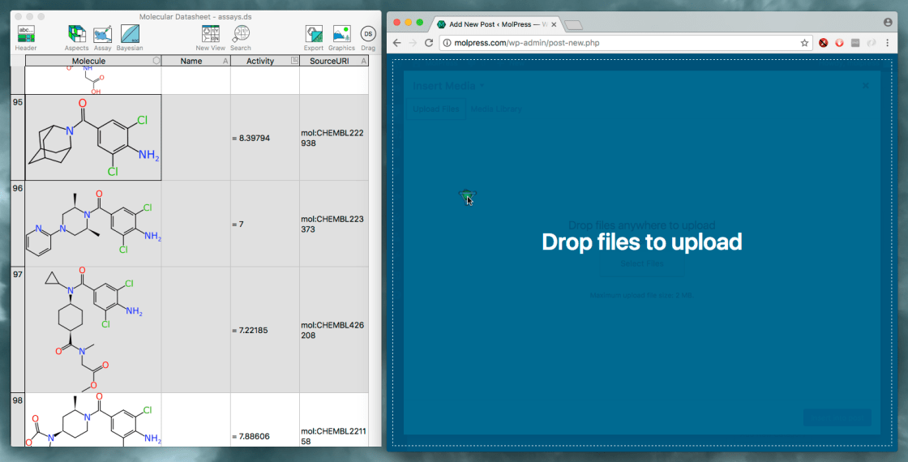This screenshot has width=908, height=462.
Task: Bookmark page with the star icon
Action: pos(804,43)
